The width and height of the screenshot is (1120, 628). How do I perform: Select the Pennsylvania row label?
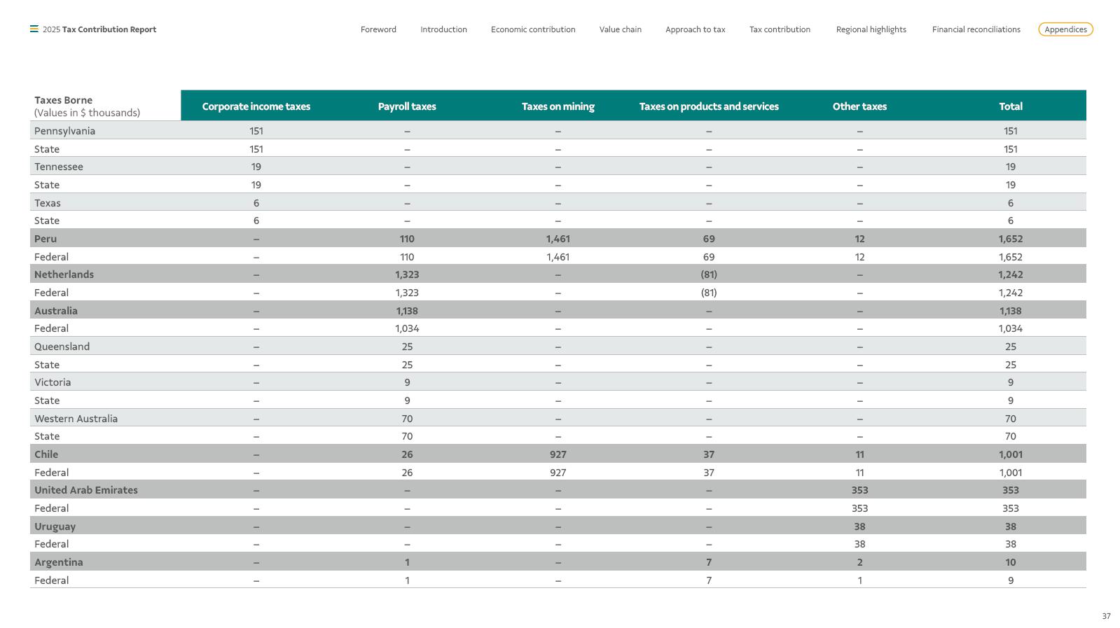click(x=64, y=131)
